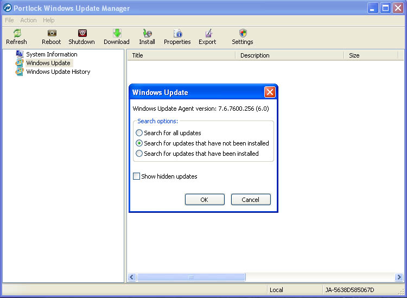Screen dimensions: 407x298
Task: Click the Windows Update tree icon
Action: pyautogui.click(x=20, y=63)
